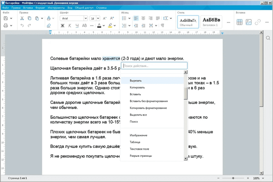Cut selection with scissors icon
Image resolution: width=273 pixels, height=182 pixels.
(22, 18)
